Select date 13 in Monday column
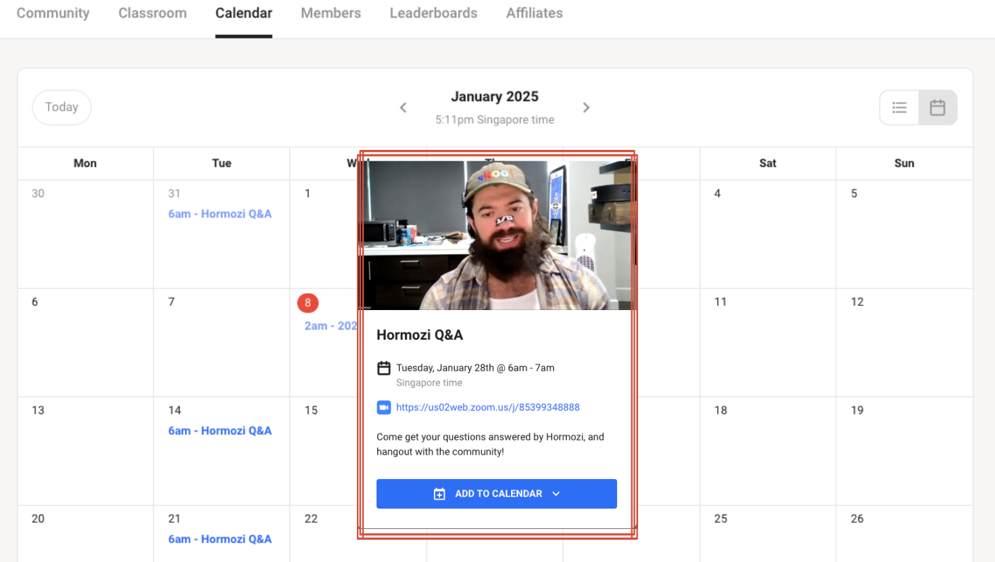The image size is (995, 562). [x=38, y=410]
